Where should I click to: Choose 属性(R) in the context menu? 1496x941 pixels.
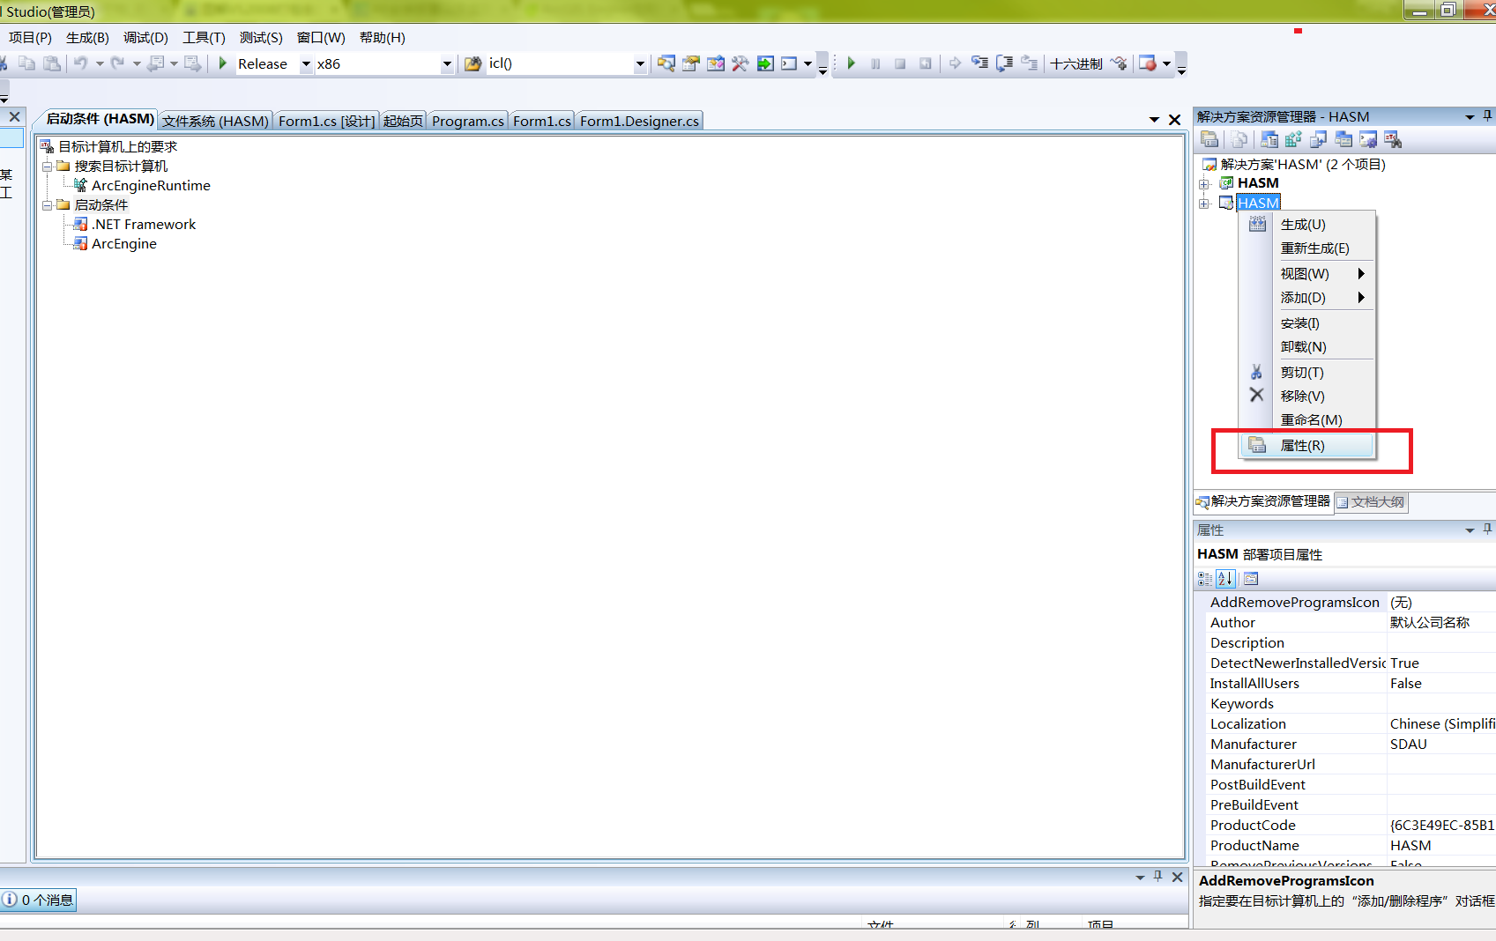point(1306,446)
